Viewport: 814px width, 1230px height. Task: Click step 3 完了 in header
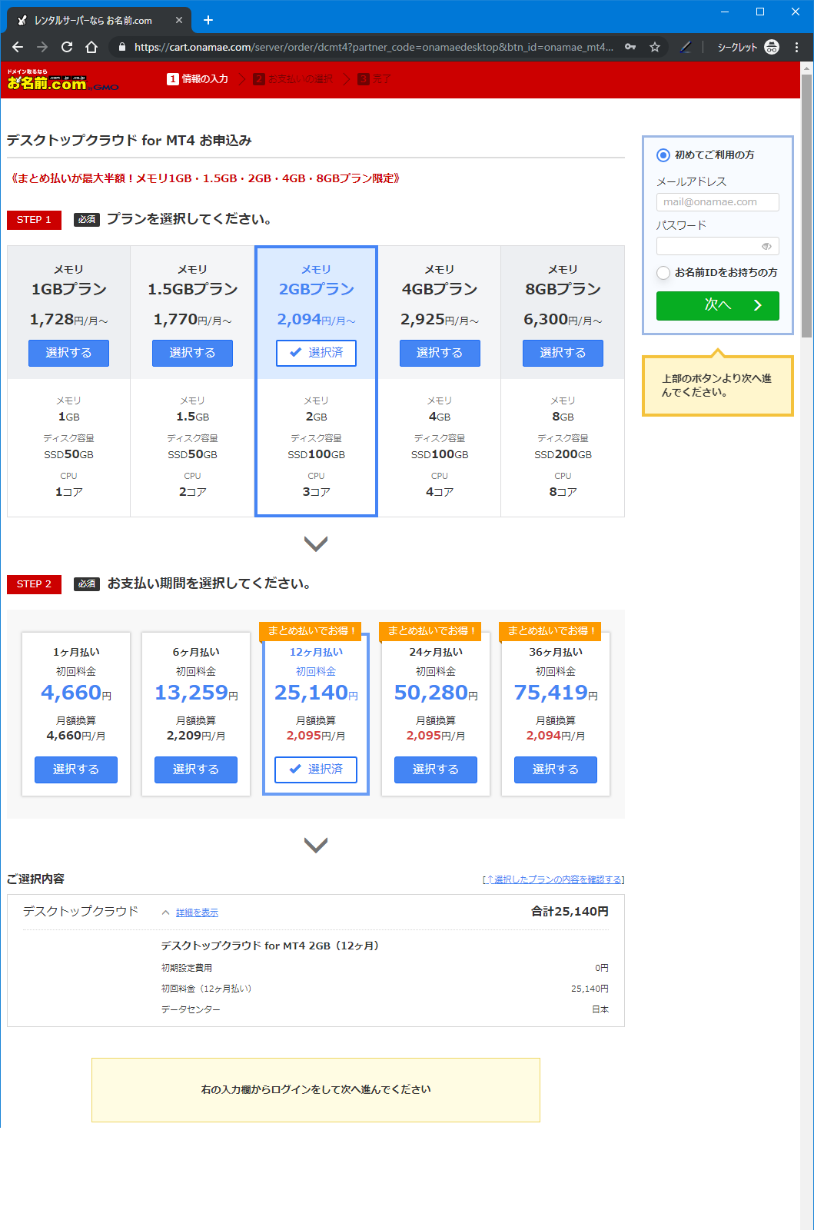374,79
